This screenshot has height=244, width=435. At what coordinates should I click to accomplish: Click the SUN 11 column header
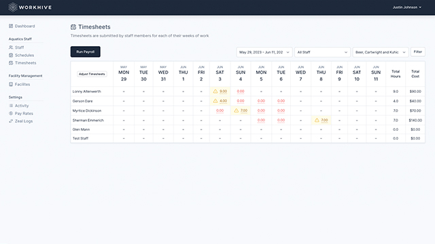click(x=376, y=74)
